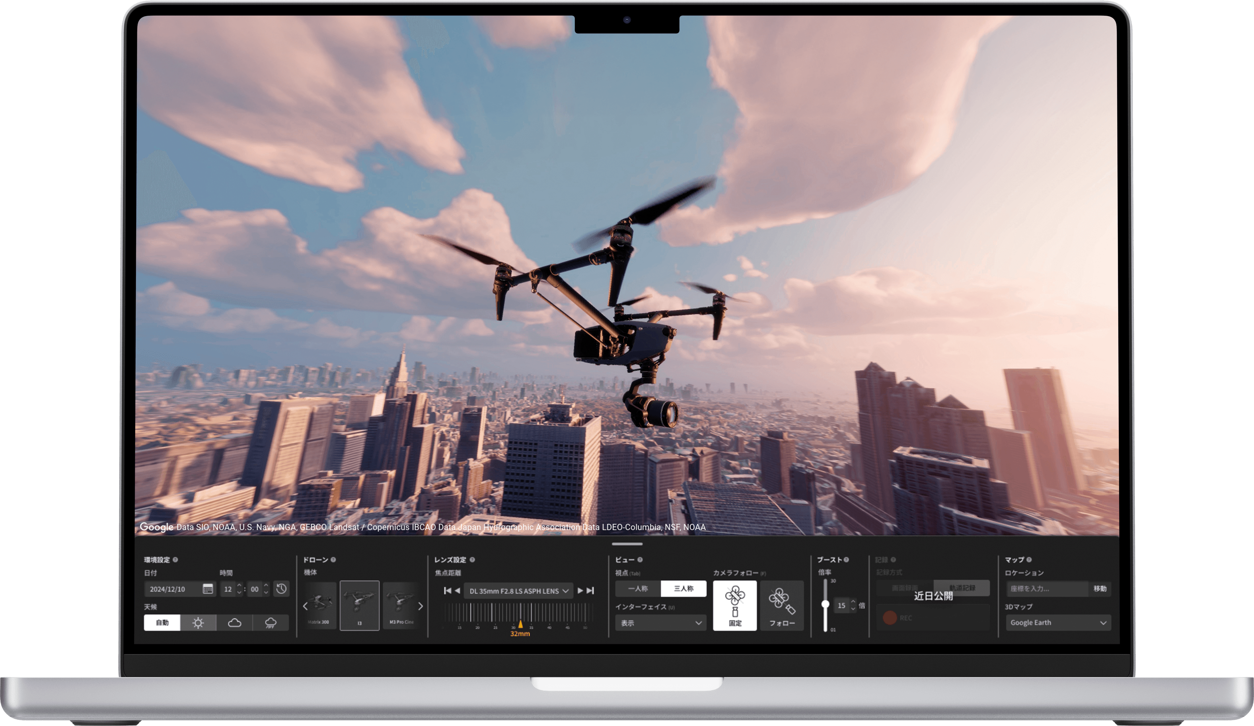
Task: Open the Google Earth 3D map dropdown
Action: [x=1058, y=622]
